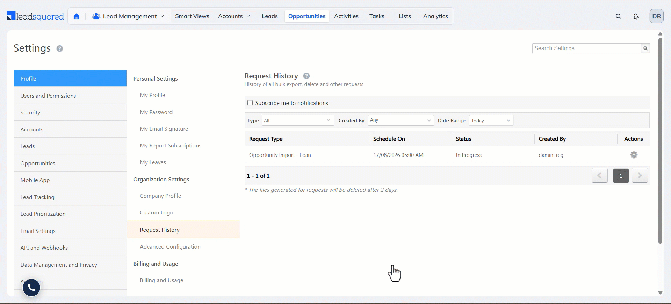Open Billing and Usage link
The width and height of the screenshot is (671, 304).
click(x=161, y=280)
